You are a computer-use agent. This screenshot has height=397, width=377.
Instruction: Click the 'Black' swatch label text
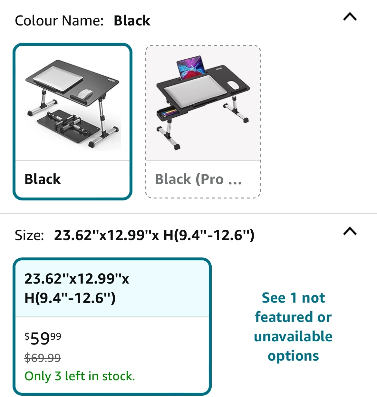pyautogui.click(x=43, y=179)
